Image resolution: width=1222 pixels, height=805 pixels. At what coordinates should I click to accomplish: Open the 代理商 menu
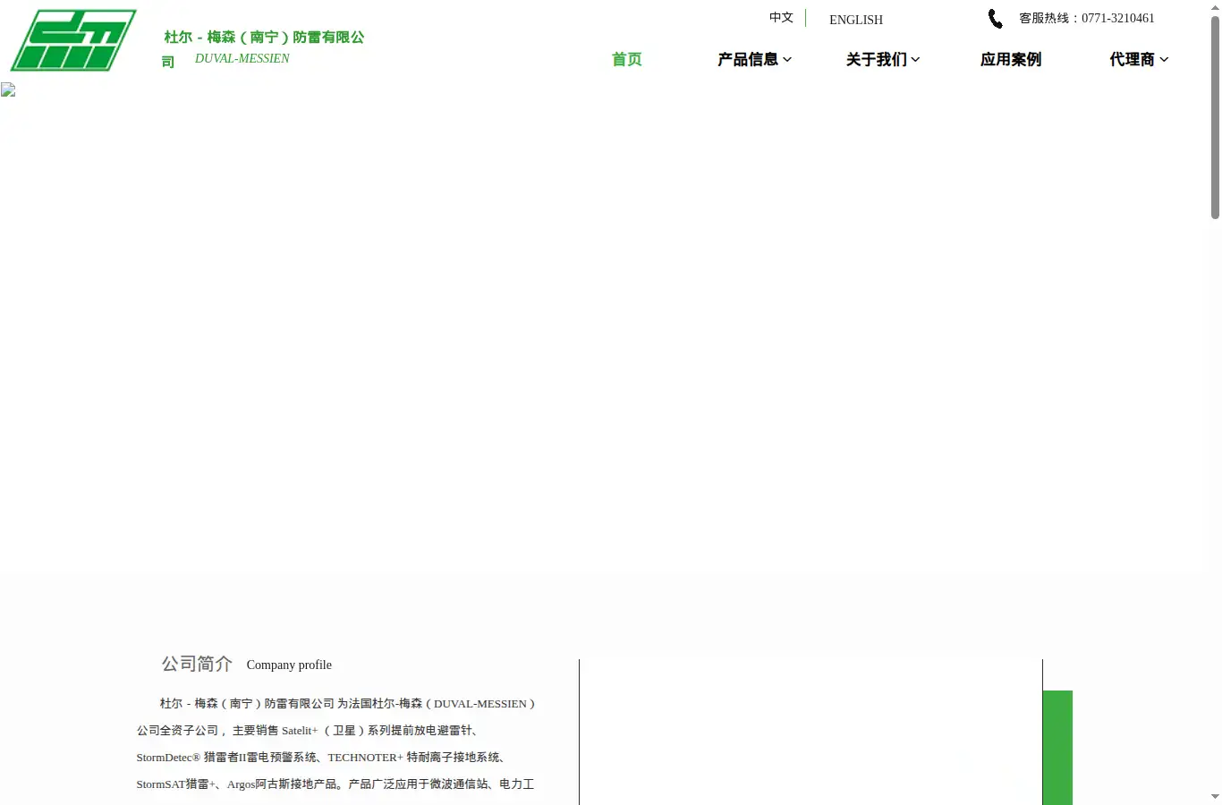1133,59
